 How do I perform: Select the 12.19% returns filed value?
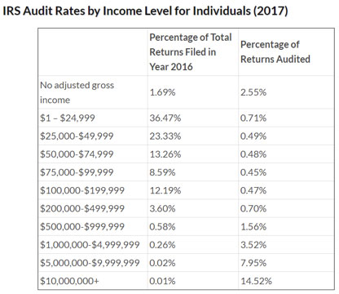click(x=165, y=190)
